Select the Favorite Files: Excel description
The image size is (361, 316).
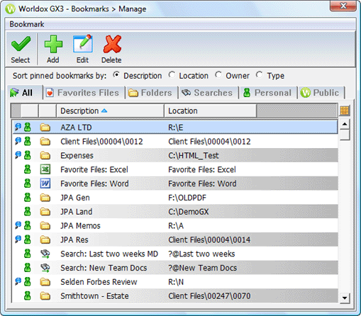94,169
